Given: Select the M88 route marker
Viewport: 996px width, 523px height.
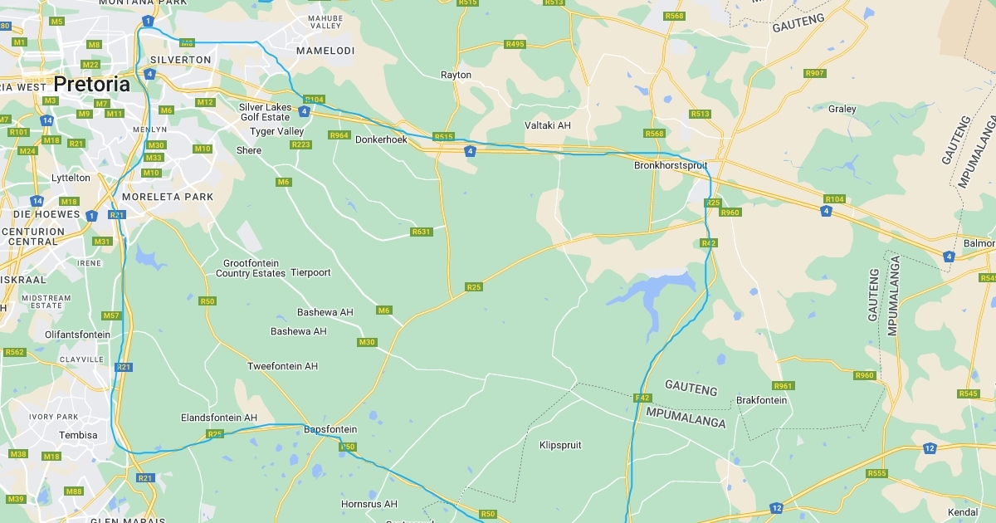Looking at the screenshot, I should [x=74, y=491].
